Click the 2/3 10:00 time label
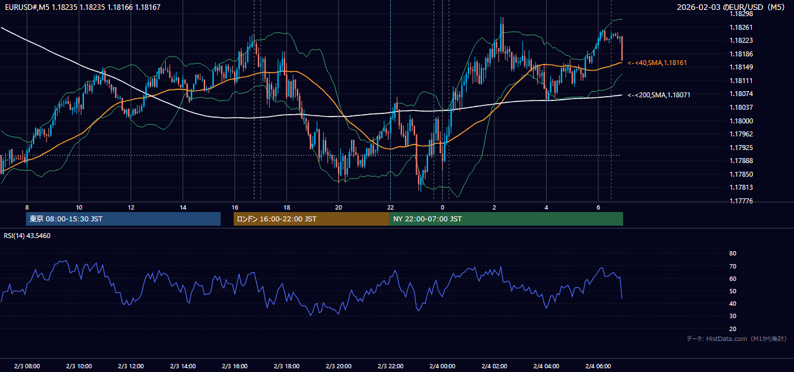 pyautogui.click(x=79, y=366)
